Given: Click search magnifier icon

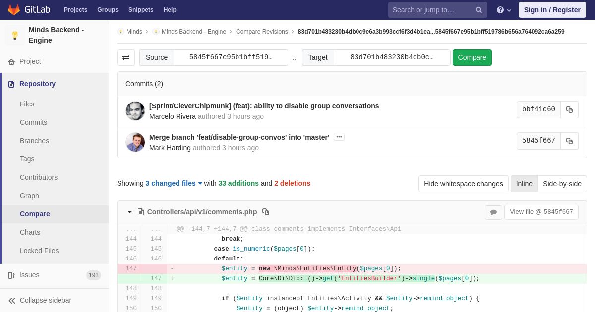Looking at the screenshot, I should 478,10.
